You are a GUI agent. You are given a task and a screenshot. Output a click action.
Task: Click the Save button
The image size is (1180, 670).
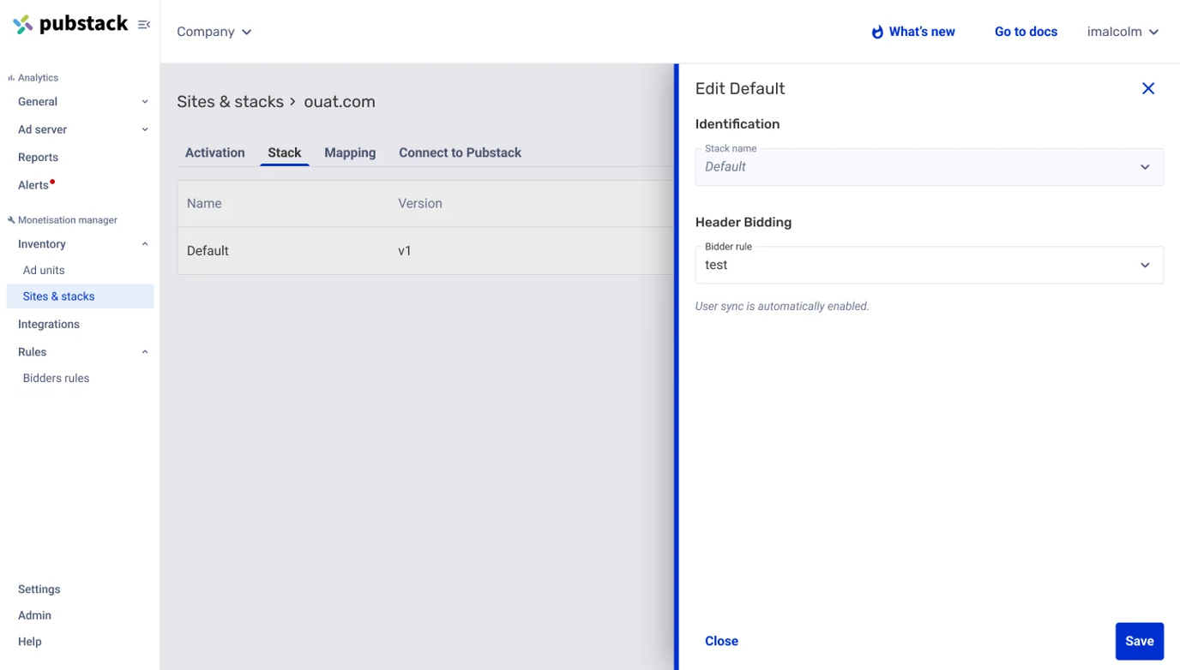pos(1138,641)
